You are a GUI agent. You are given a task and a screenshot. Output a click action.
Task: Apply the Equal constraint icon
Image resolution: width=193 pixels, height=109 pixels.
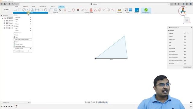(78, 10)
